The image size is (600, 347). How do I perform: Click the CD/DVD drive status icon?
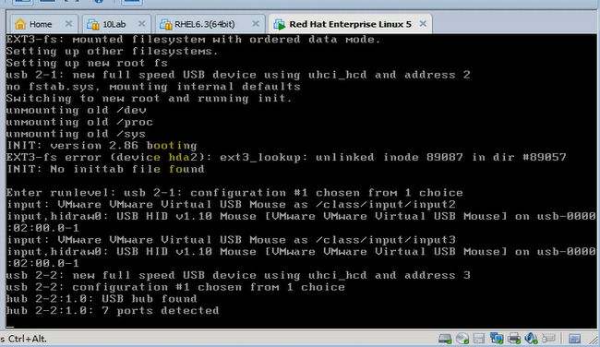point(462,339)
